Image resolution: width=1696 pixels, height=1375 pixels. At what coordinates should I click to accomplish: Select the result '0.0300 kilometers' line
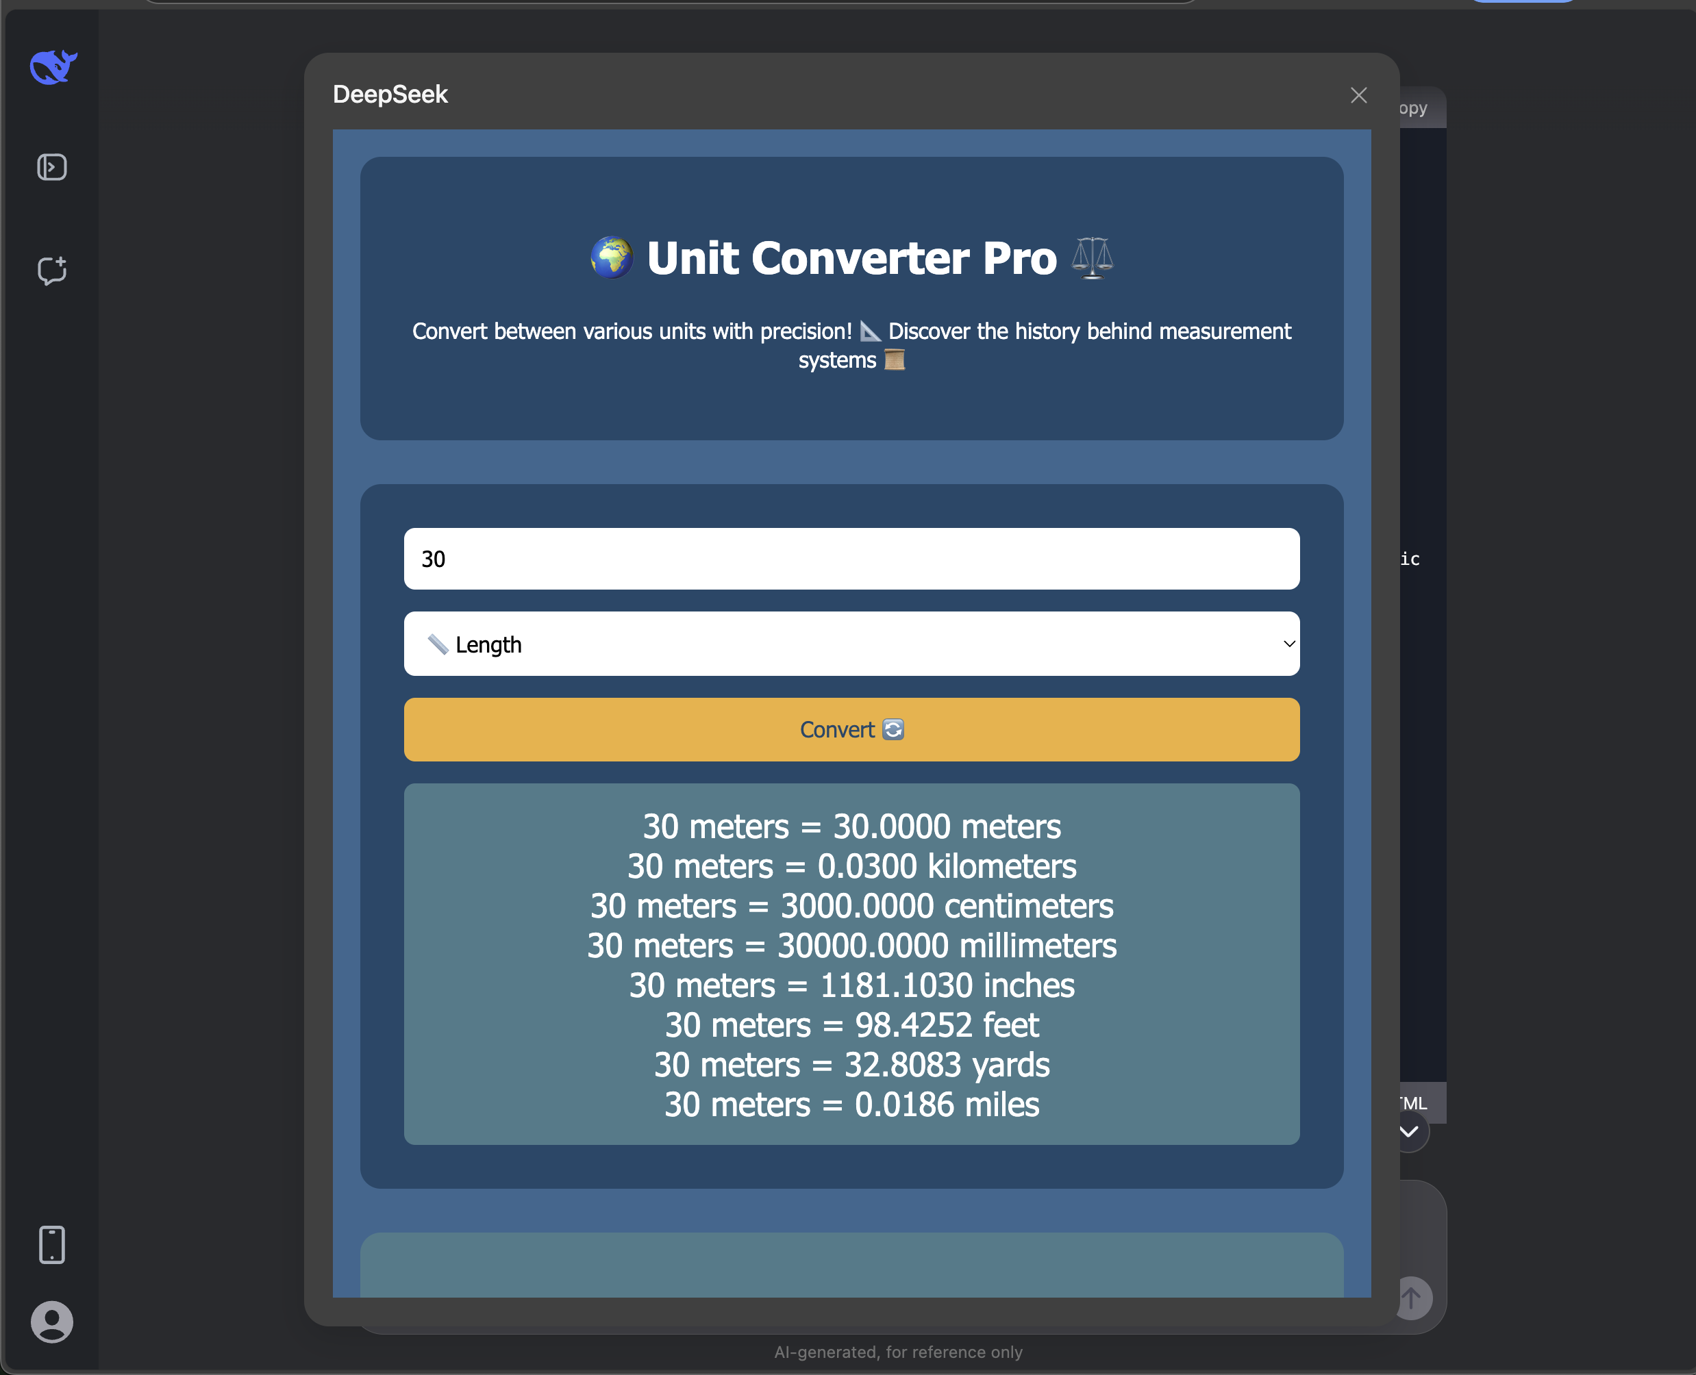pyautogui.click(x=851, y=866)
